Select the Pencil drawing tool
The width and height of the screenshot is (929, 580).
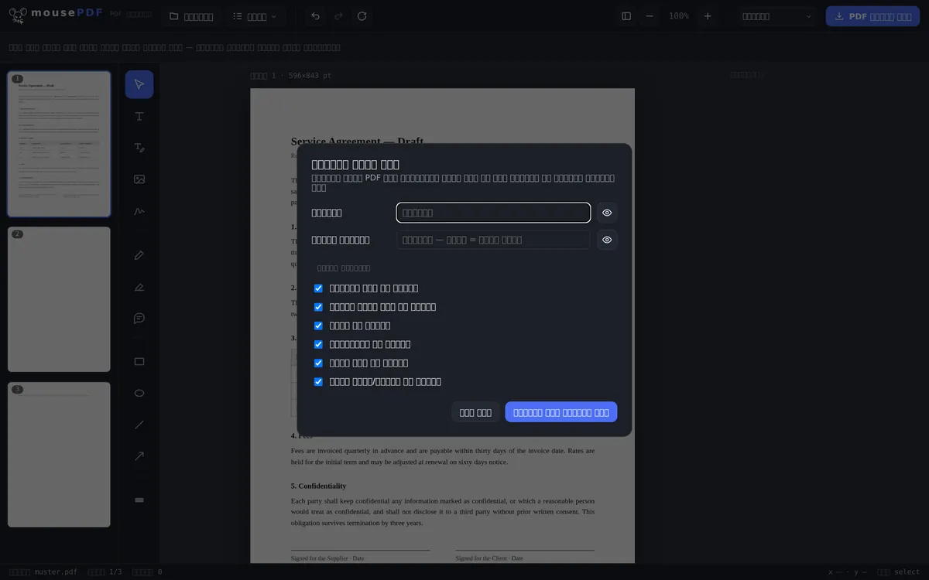[x=139, y=255]
